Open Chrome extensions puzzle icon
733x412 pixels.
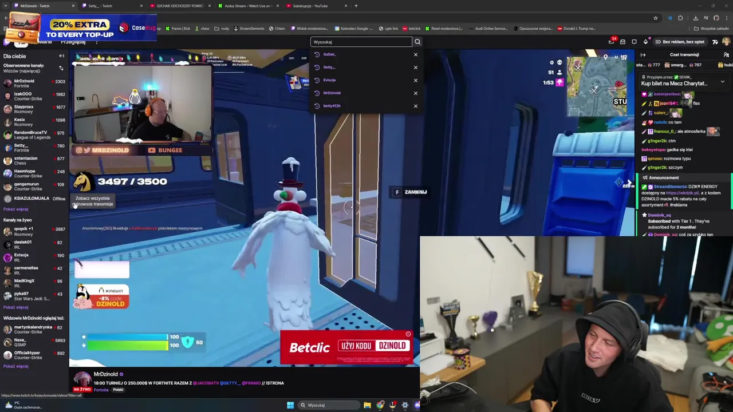tap(680, 18)
